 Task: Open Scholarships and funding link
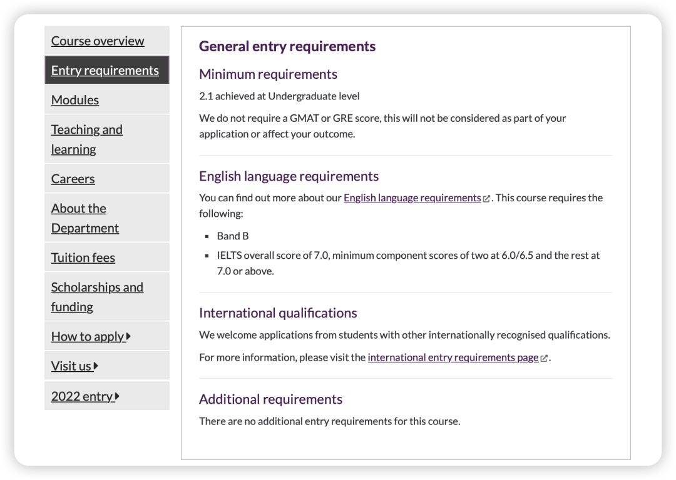pos(97,297)
